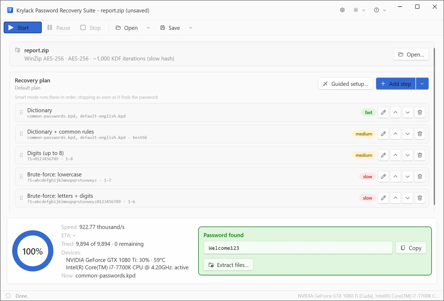Edit the Brute-force: lowercase step
Image resolution: width=444 pixels, height=301 pixels.
(x=383, y=177)
